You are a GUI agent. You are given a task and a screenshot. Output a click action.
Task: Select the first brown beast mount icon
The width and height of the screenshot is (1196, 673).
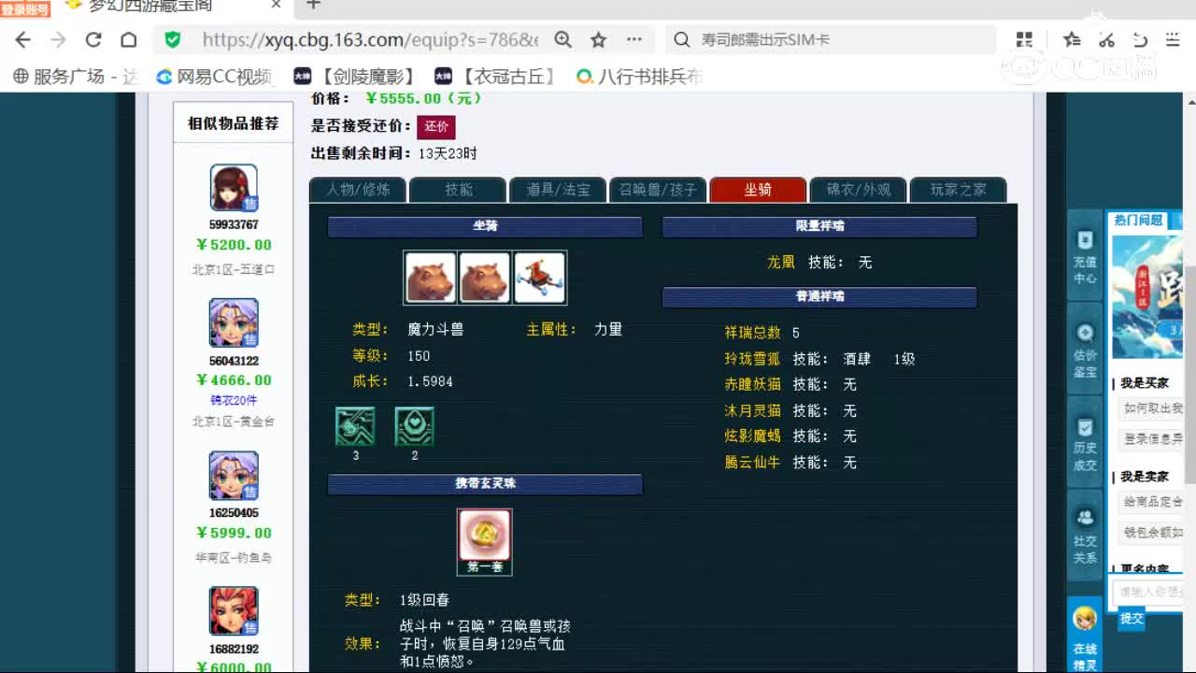pyautogui.click(x=431, y=278)
